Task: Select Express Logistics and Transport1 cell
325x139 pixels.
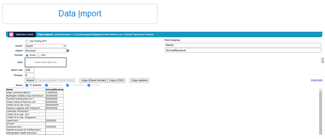Action: (x=26, y=108)
